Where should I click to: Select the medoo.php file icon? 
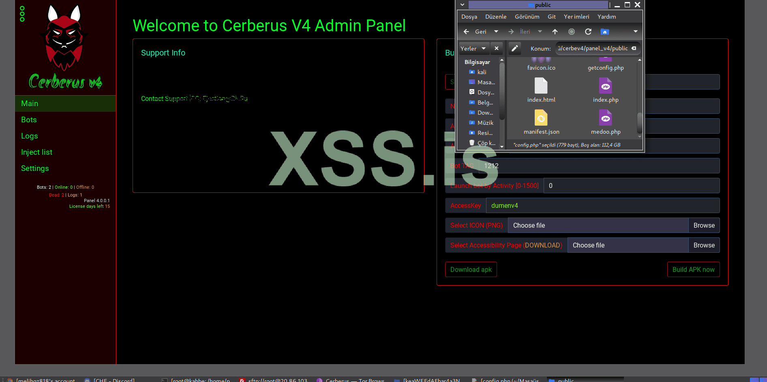coord(606,118)
